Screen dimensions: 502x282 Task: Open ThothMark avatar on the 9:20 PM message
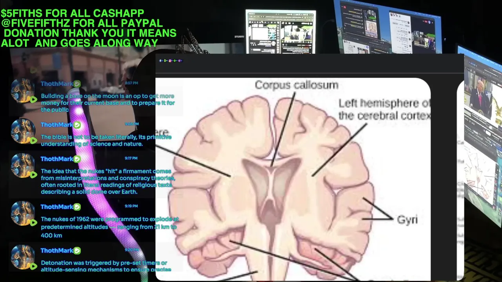point(23,257)
